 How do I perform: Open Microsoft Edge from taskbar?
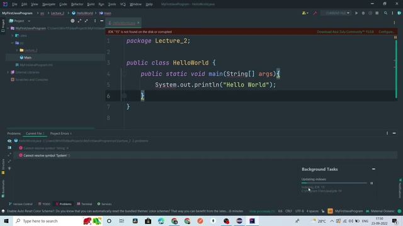(x=161, y=221)
